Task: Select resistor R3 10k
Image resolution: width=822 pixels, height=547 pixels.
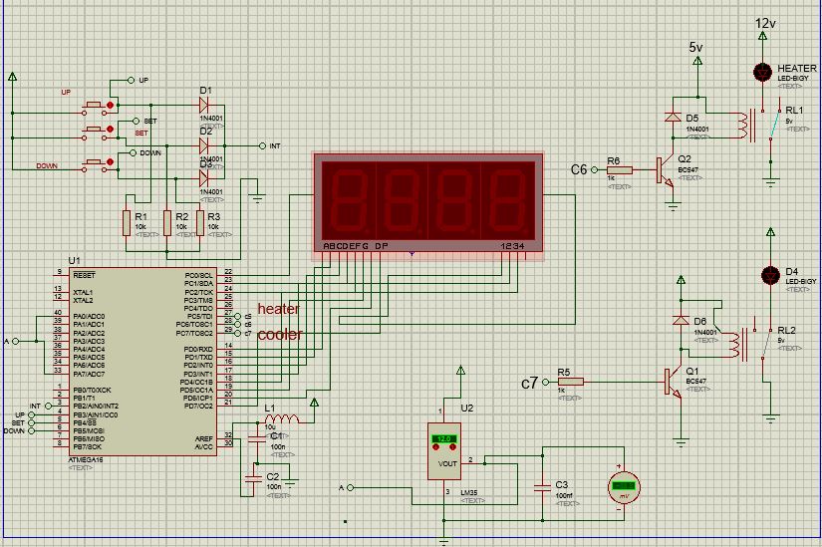Action: pyautogui.click(x=199, y=221)
